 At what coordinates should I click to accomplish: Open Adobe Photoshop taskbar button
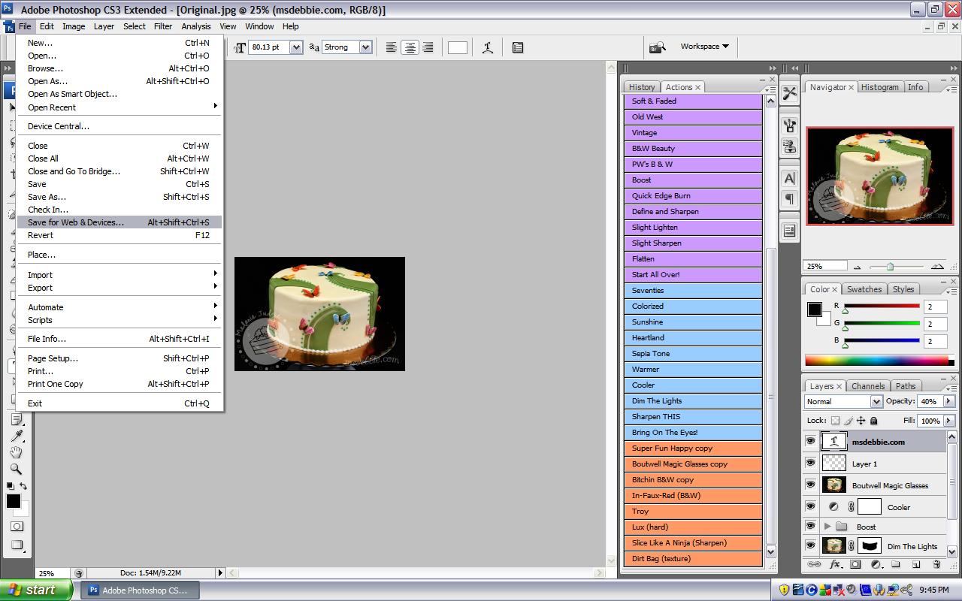tap(139, 590)
